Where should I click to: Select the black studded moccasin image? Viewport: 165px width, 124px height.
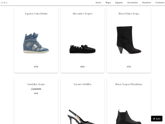(x=82, y=49)
